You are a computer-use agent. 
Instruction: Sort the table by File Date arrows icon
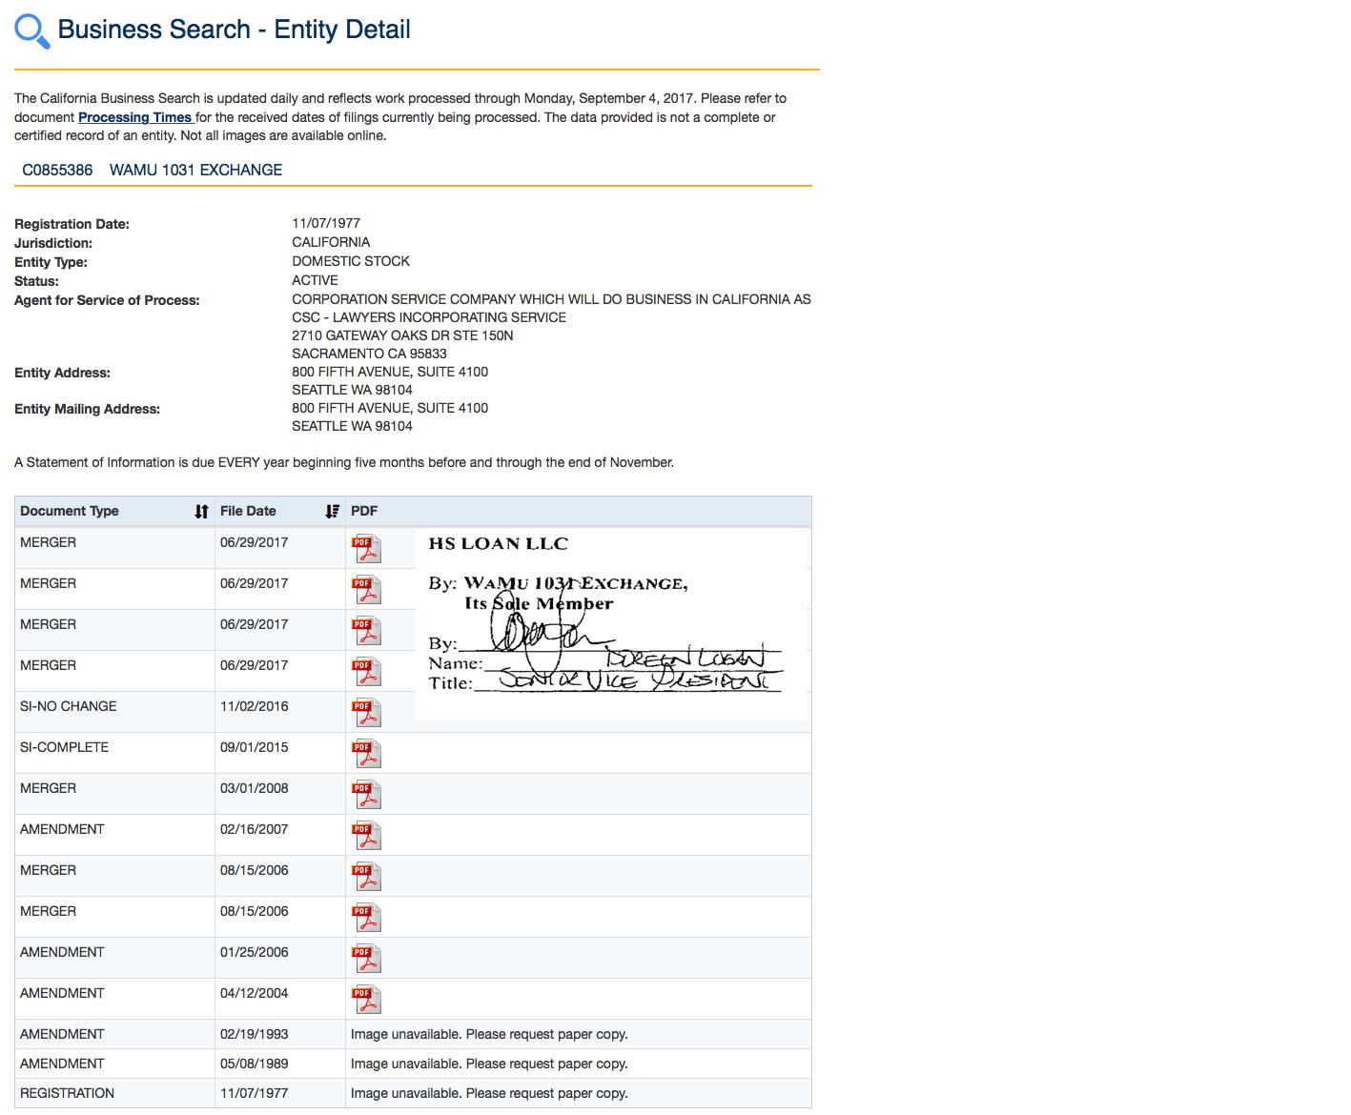tap(332, 512)
